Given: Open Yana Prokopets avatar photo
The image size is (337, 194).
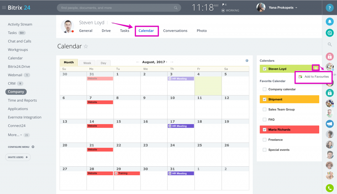Looking at the screenshot, I should [261, 7].
